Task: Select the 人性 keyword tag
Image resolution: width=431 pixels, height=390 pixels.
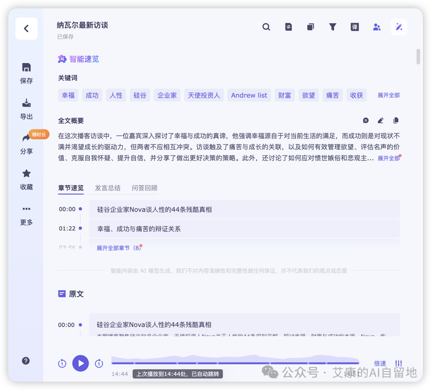Action: (116, 95)
